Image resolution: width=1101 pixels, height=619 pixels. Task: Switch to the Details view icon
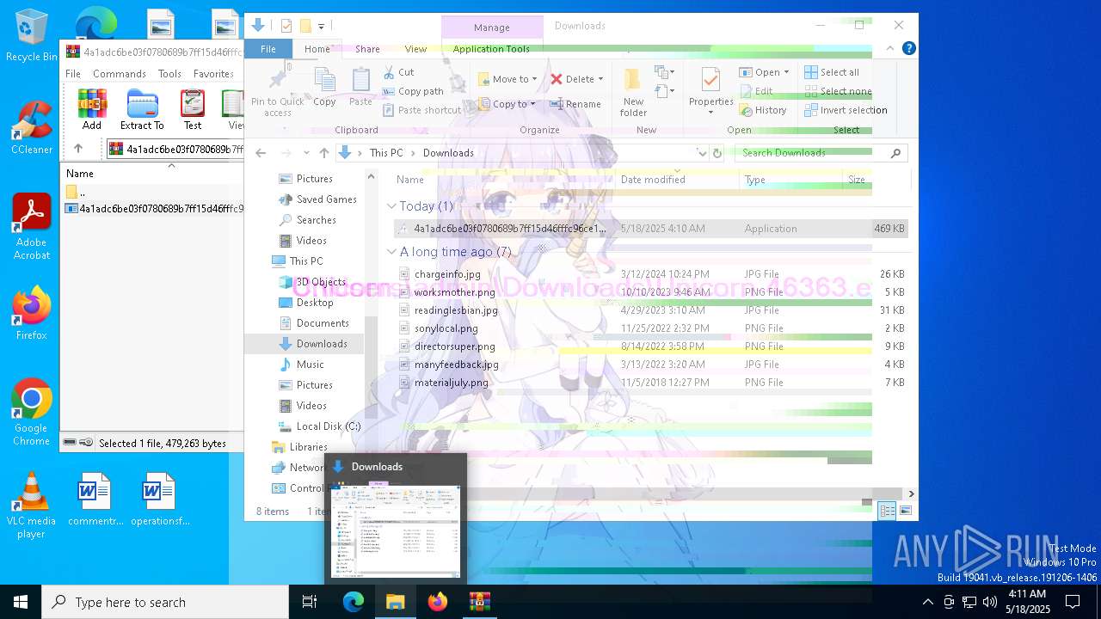point(887,511)
